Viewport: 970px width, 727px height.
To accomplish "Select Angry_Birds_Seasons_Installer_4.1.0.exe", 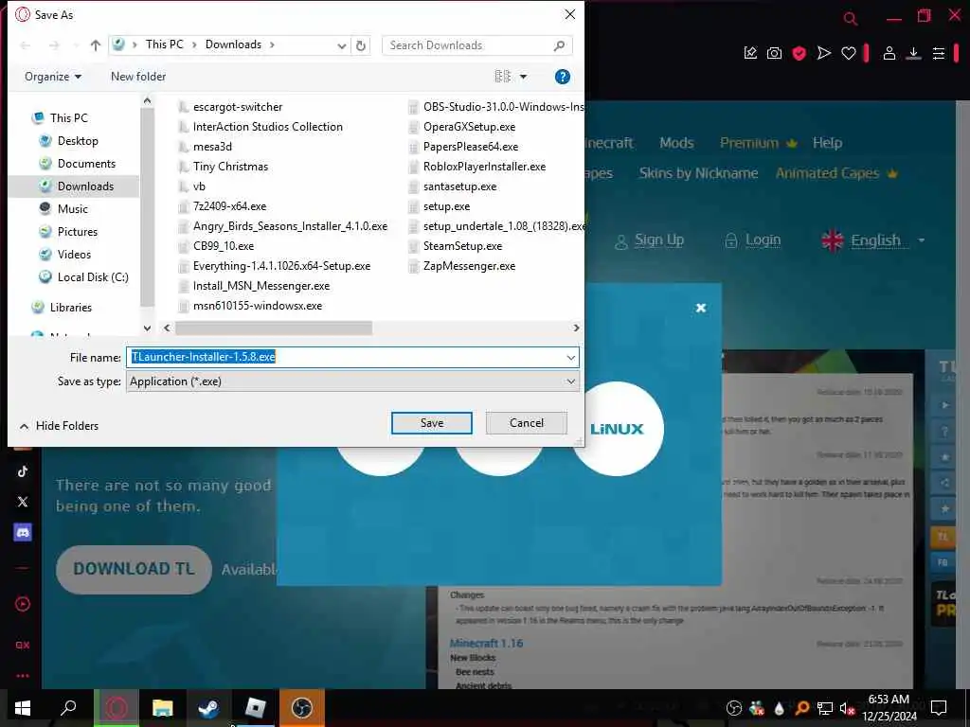I will coord(290,226).
